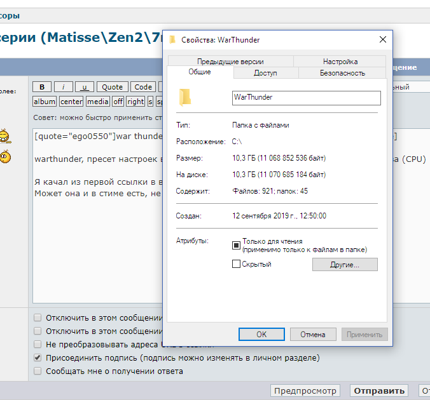Viewport: 430px width, 400px height.
Task: Click the Файлов: 921; папок: 45 text
Action: tap(270, 191)
